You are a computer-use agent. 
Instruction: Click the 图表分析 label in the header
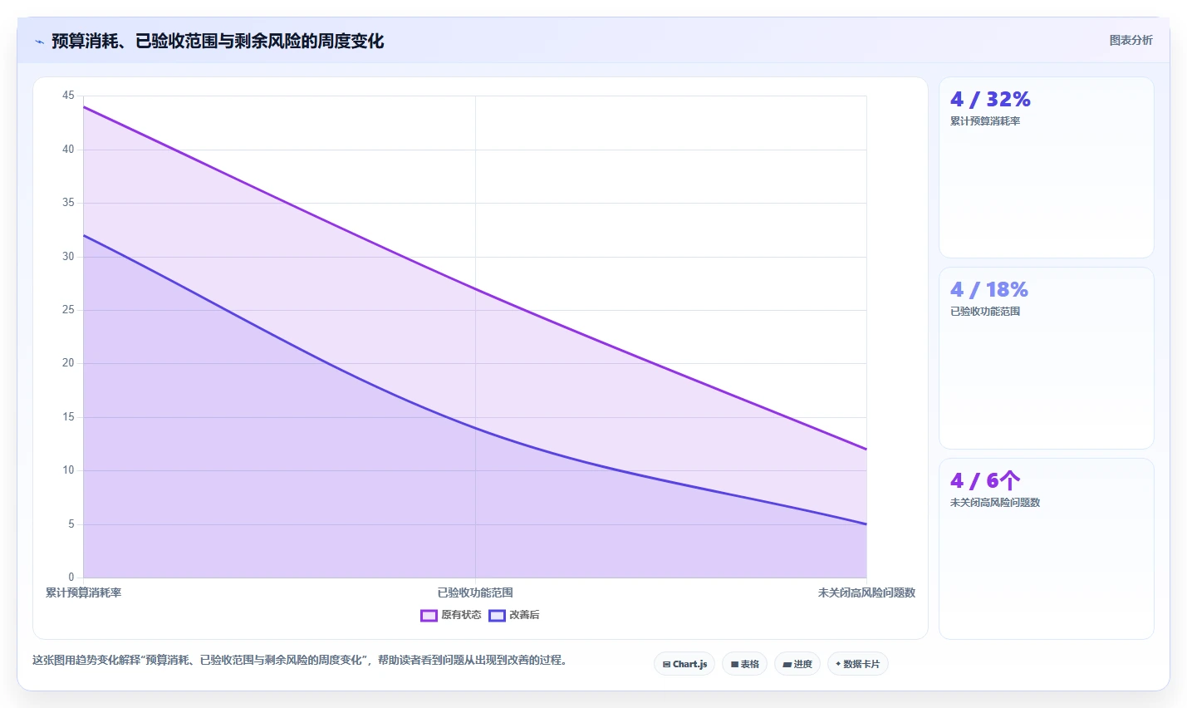[x=1131, y=40]
